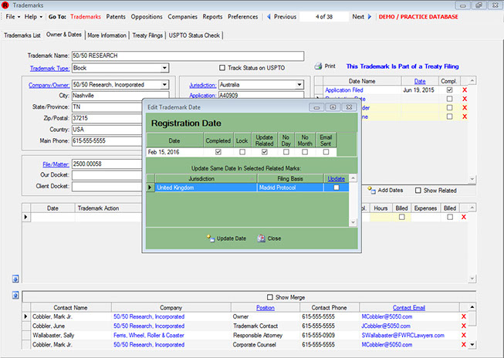Enable Track Status on USPTO
Screen dimensions: 504x358
[223, 68]
